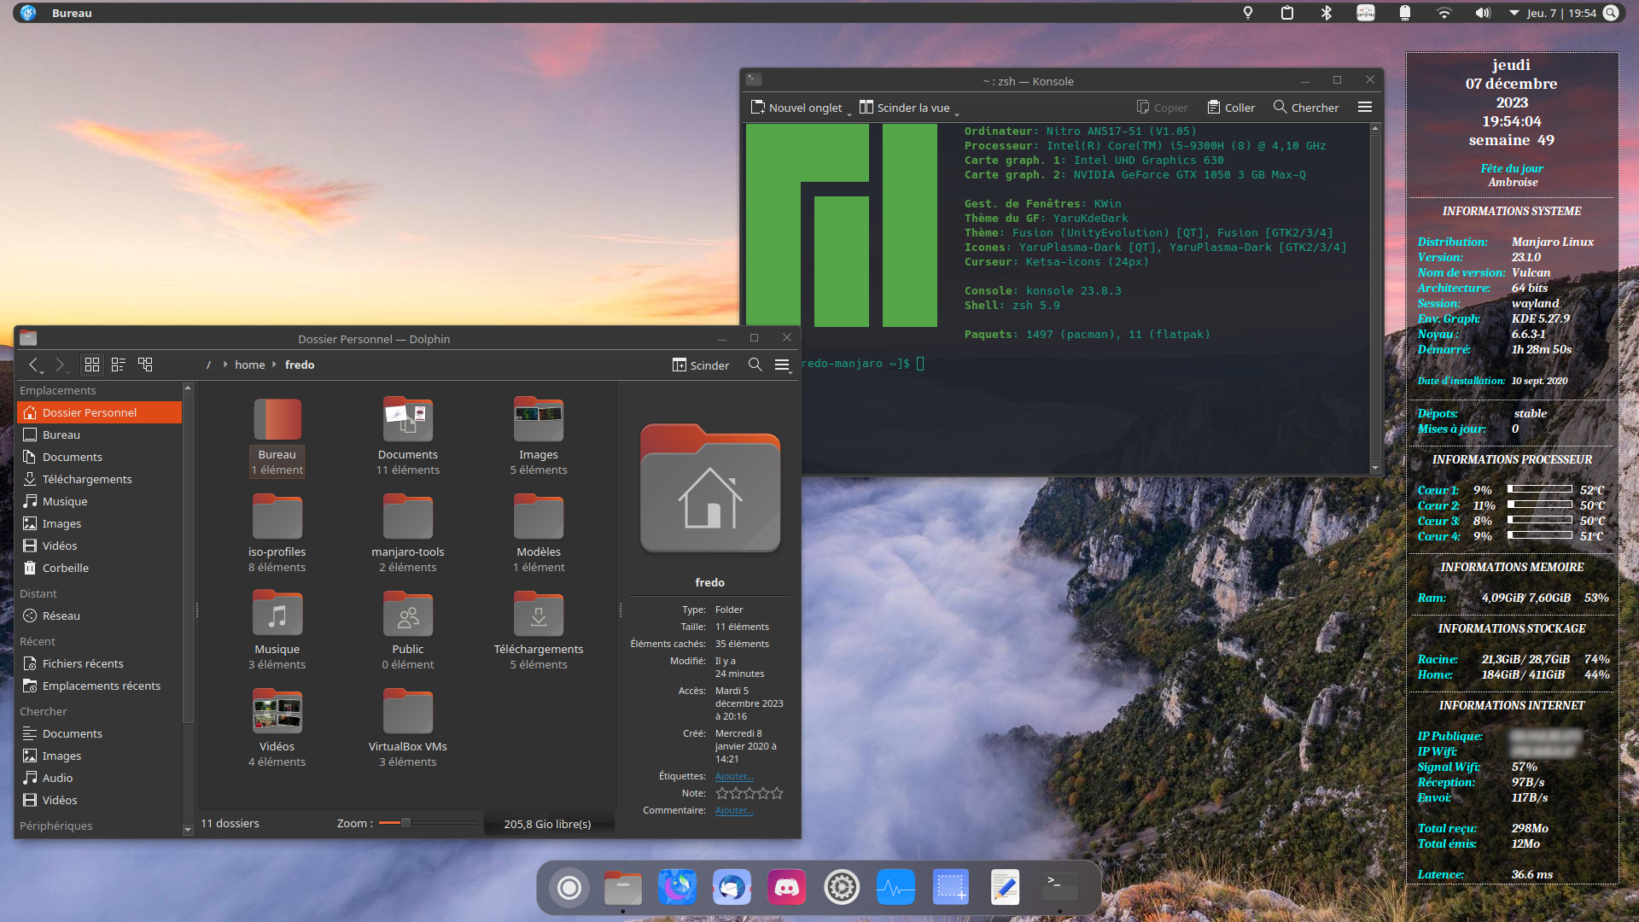Open Discord from the dock

[786, 888]
